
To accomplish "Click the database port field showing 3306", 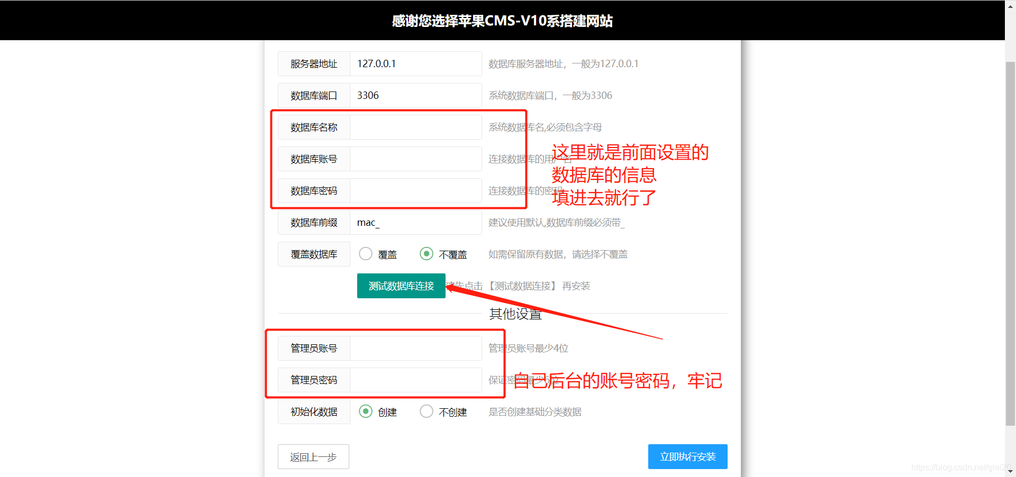I will (415, 96).
